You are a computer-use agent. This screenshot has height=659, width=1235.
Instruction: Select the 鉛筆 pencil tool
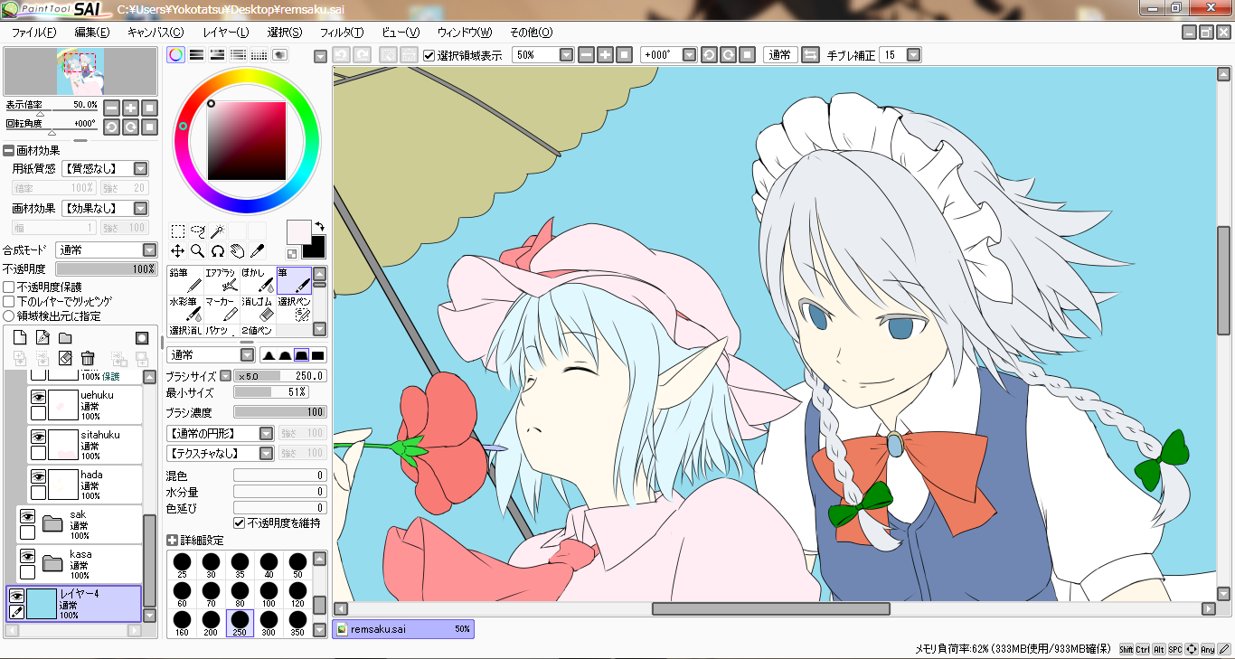point(184,280)
